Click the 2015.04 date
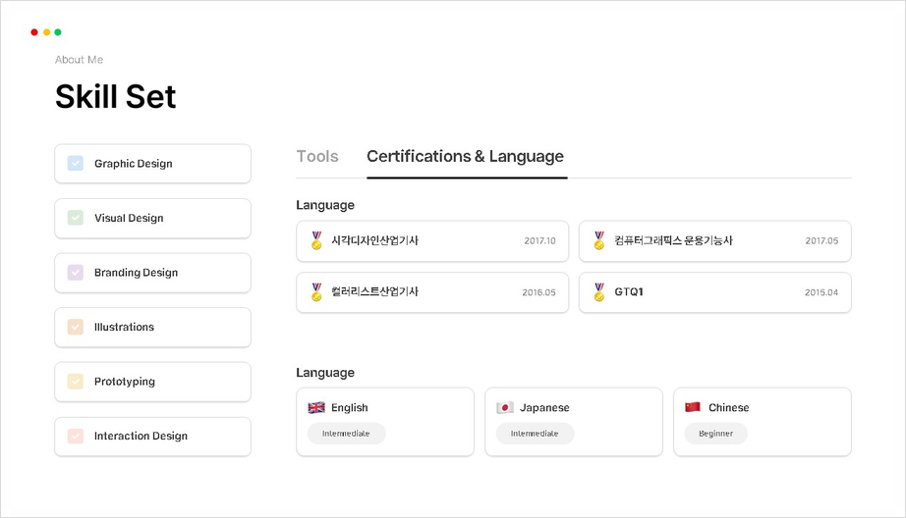906x518 pixels. tap(821, 292)
